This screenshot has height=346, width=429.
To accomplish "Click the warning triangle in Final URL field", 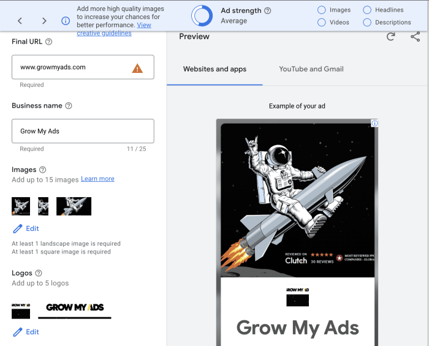I will pyautogui.click(x=137, y=69).
